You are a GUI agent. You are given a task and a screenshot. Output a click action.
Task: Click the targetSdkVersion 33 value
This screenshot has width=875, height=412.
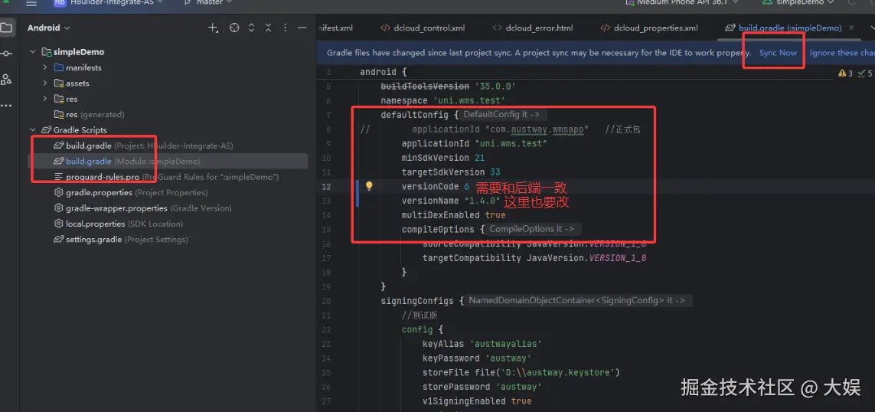495,172
